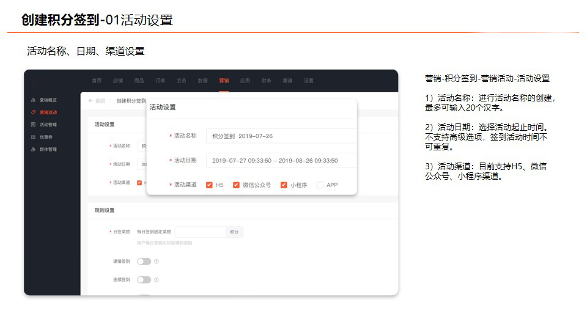The image size is (587, 330).
Task: Go to 活动管理 in the sidebar
Action: click(48, 125)
